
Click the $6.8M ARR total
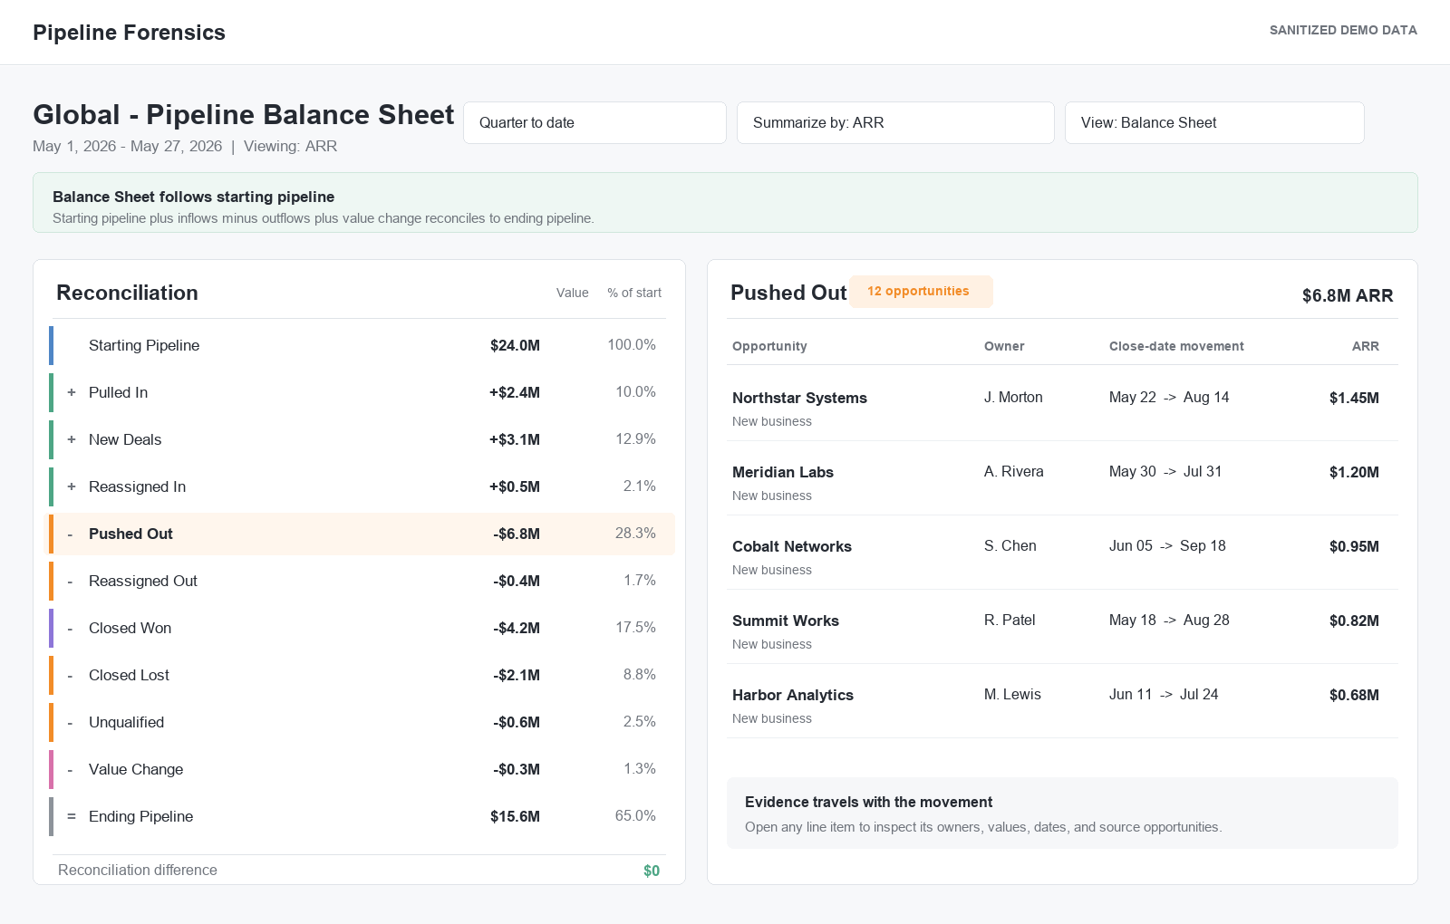tap(1348, 295)
